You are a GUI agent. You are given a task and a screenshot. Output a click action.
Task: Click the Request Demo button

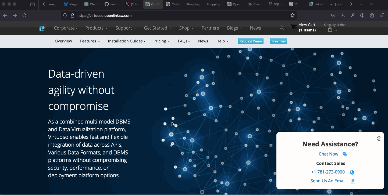[x=251, y=41]
